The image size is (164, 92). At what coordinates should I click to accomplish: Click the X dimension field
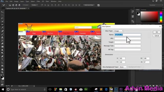(122, 58)
